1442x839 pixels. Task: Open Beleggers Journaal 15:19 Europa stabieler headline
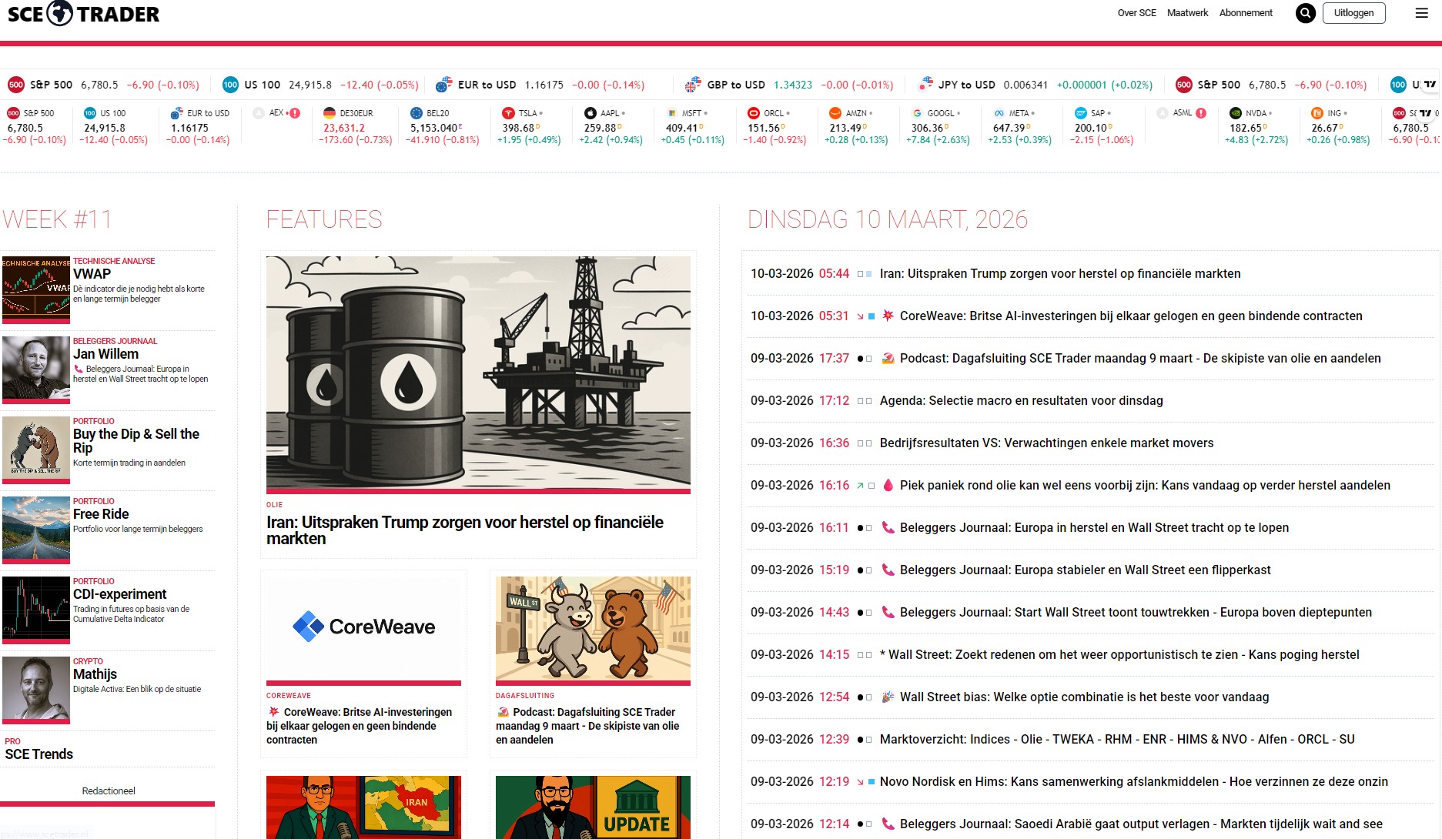coord(1086,570)
